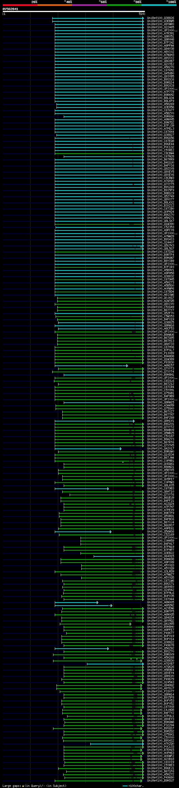The height and width of the screenshot is (788, 179).
Task: Select hit UniRef100_A7P779
Action: 160,92
